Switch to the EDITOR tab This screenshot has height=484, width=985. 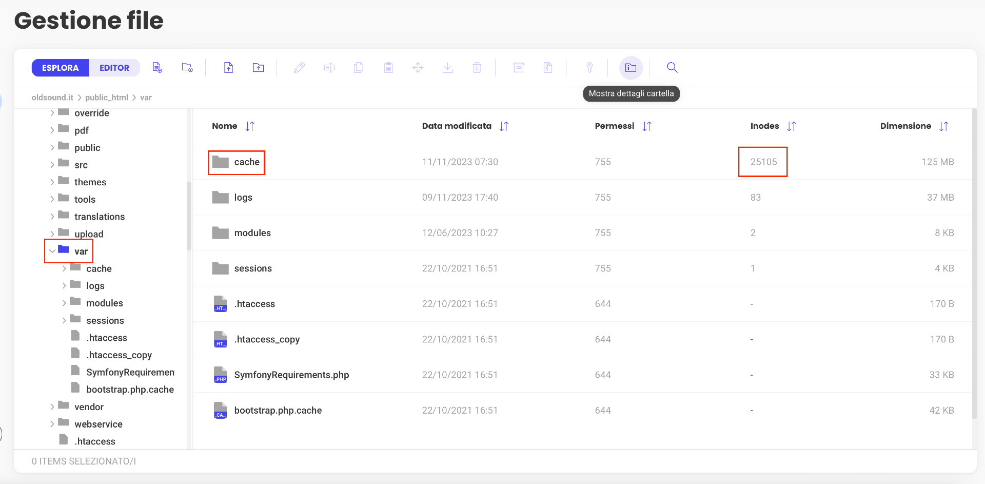[x=114, y=68]
